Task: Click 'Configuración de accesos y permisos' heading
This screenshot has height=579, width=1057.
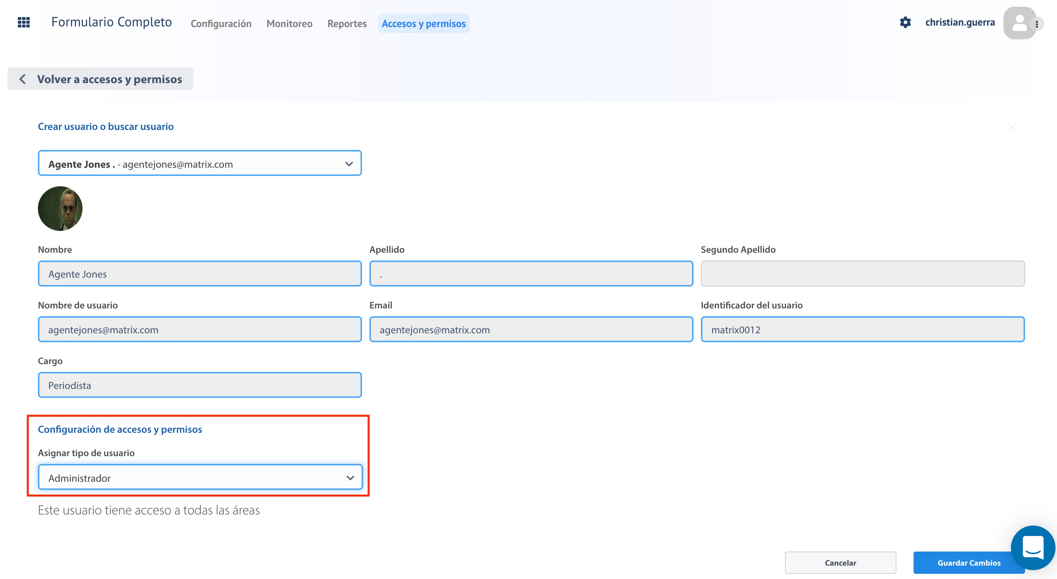Action: click(x=120, y=429)
